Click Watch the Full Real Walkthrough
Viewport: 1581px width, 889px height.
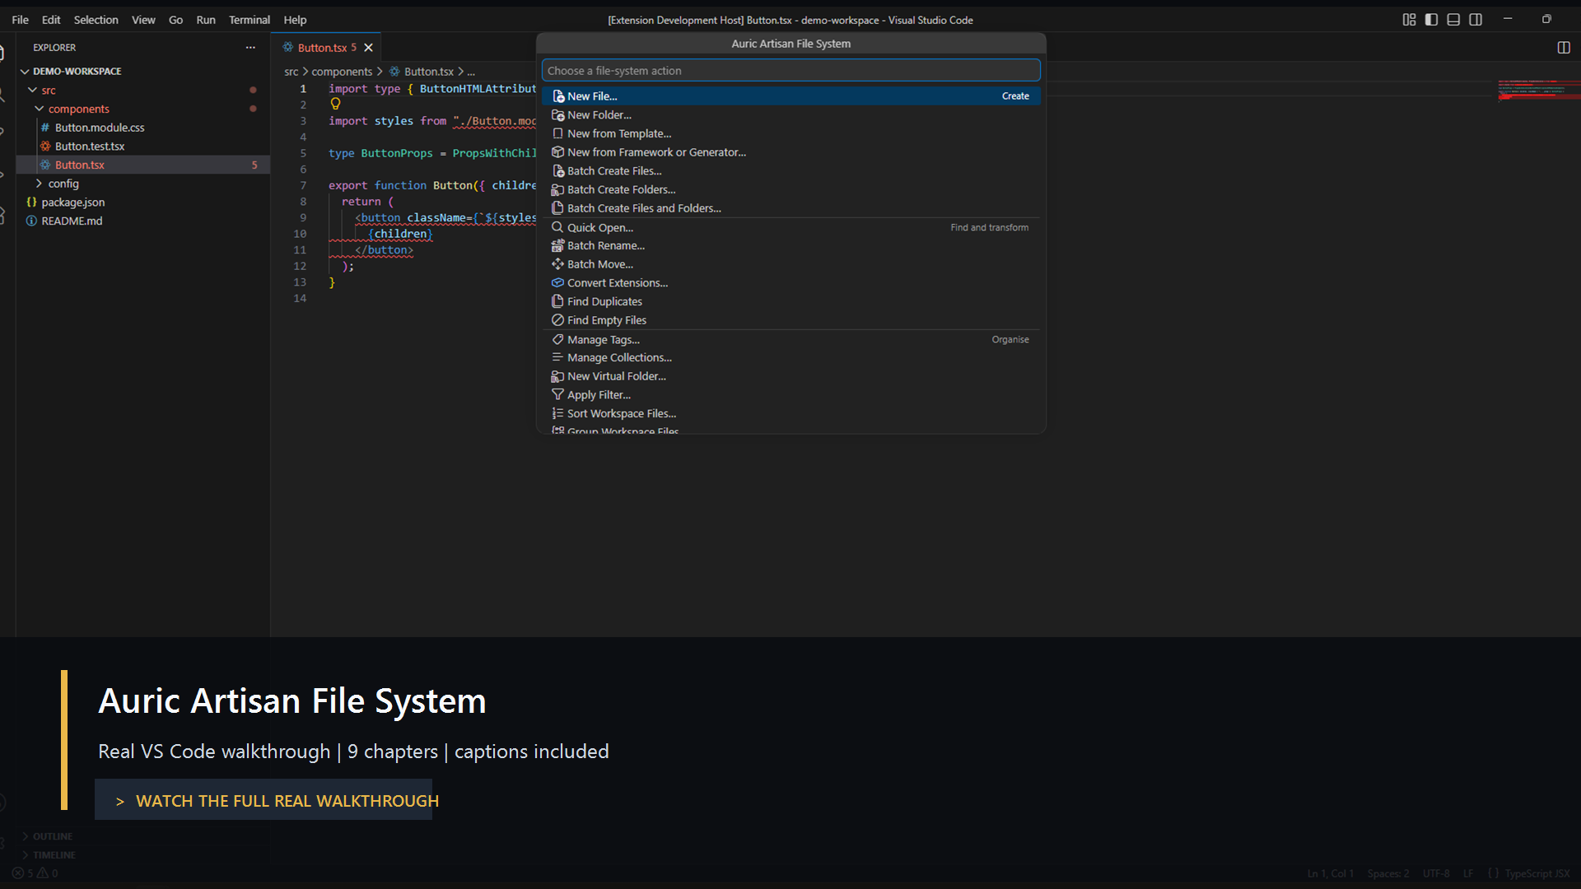coord(263,800)
